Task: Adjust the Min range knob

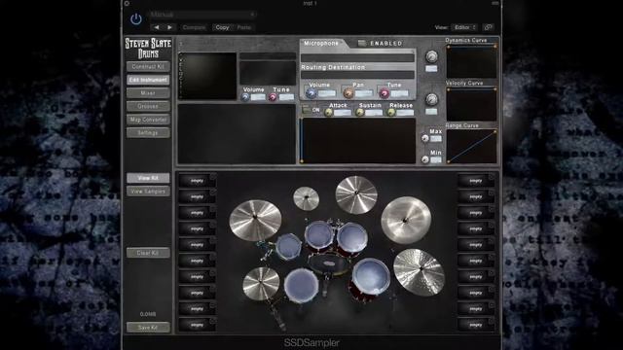Action: point(425,159)
